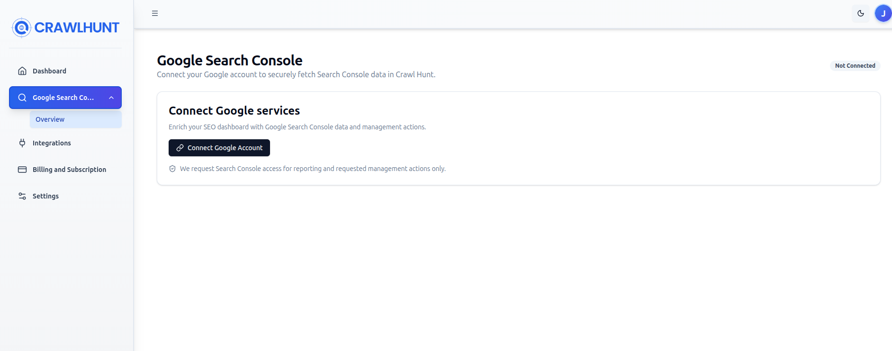
Task: Toggle the Google Search Console connection status badge
Action: tap(855, 65)
